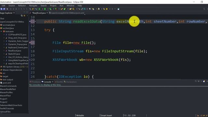Image resolution: width=208 pixels, height=117 pixels.
Task: Select the MavenCommands project
Action: click(x=8, y=86)
